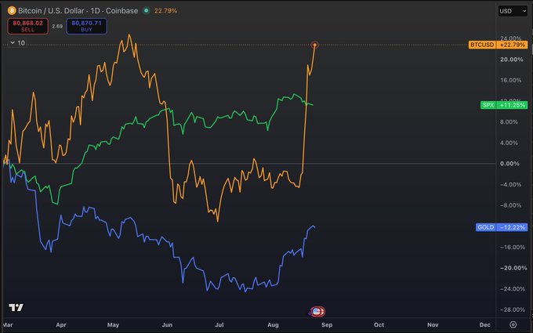
Task: Click the SELL 80,868.02 button
Action: tap(28, 26)
